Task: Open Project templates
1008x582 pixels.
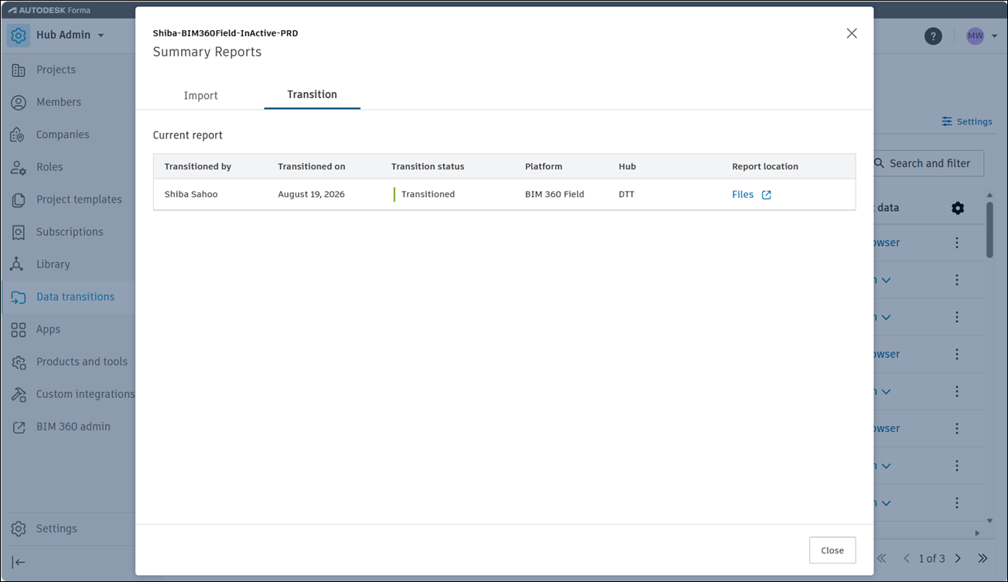Action: (79, 199)
